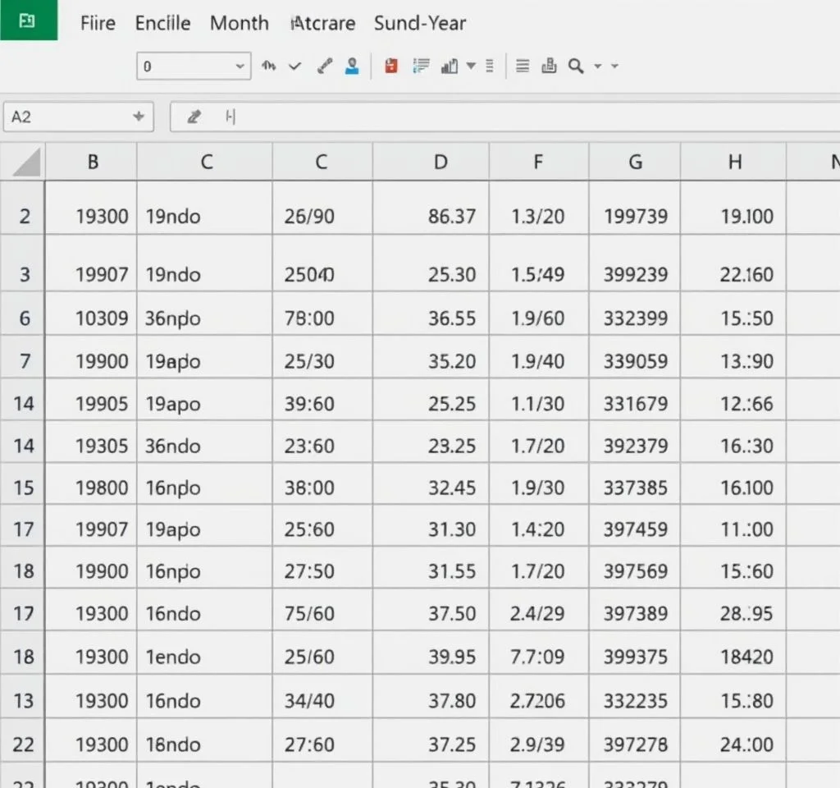Viewport: 840px width, 788px height.
Task: Click cell containing 86.37
Action: pos(451,217)
